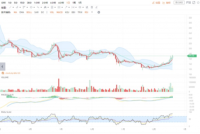Toggle the MA indicator
Image resolution: width=200 pixels, height=134 pixels.
(x=15, y=12)
